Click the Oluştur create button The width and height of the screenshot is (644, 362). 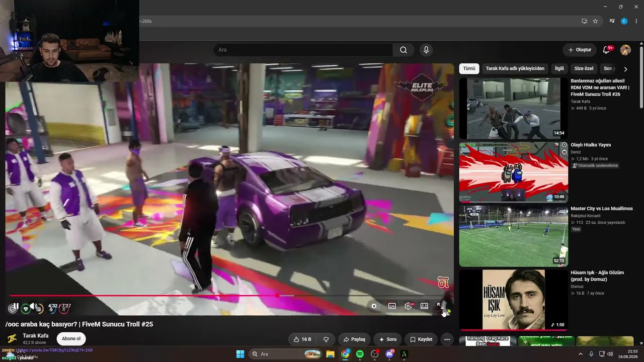[x=580, y=50]
